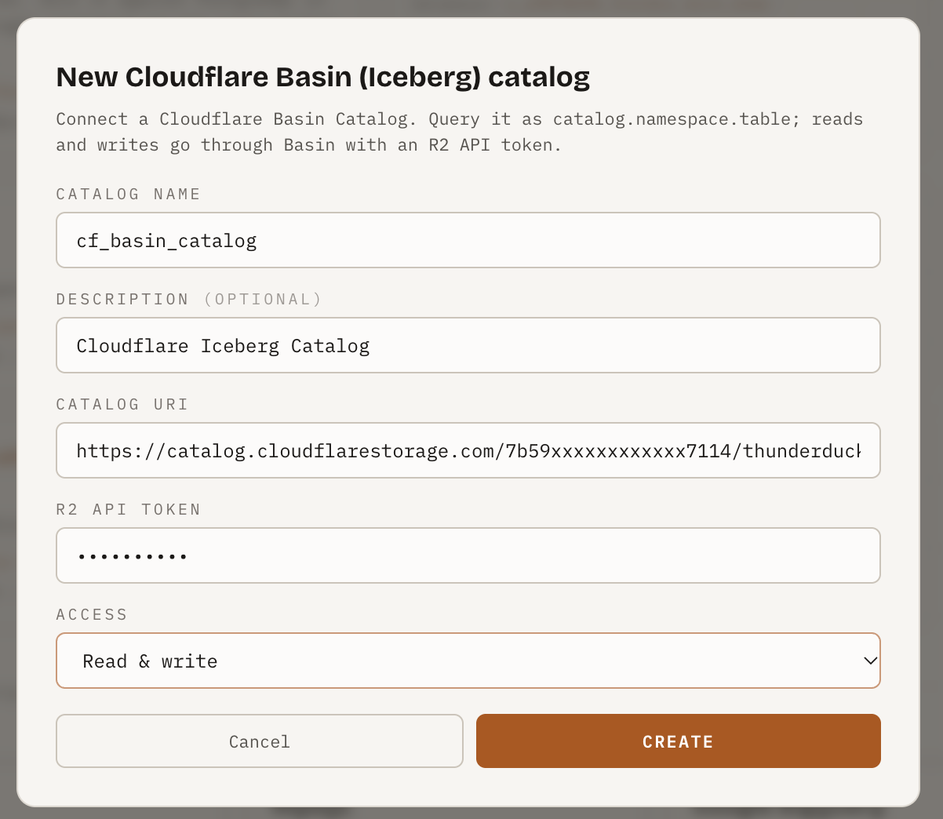Click the 'DESCRIPTION (OPTIONAL)' label
The image size is (943, 819).
pyautogui.click(x=189, y=299)
